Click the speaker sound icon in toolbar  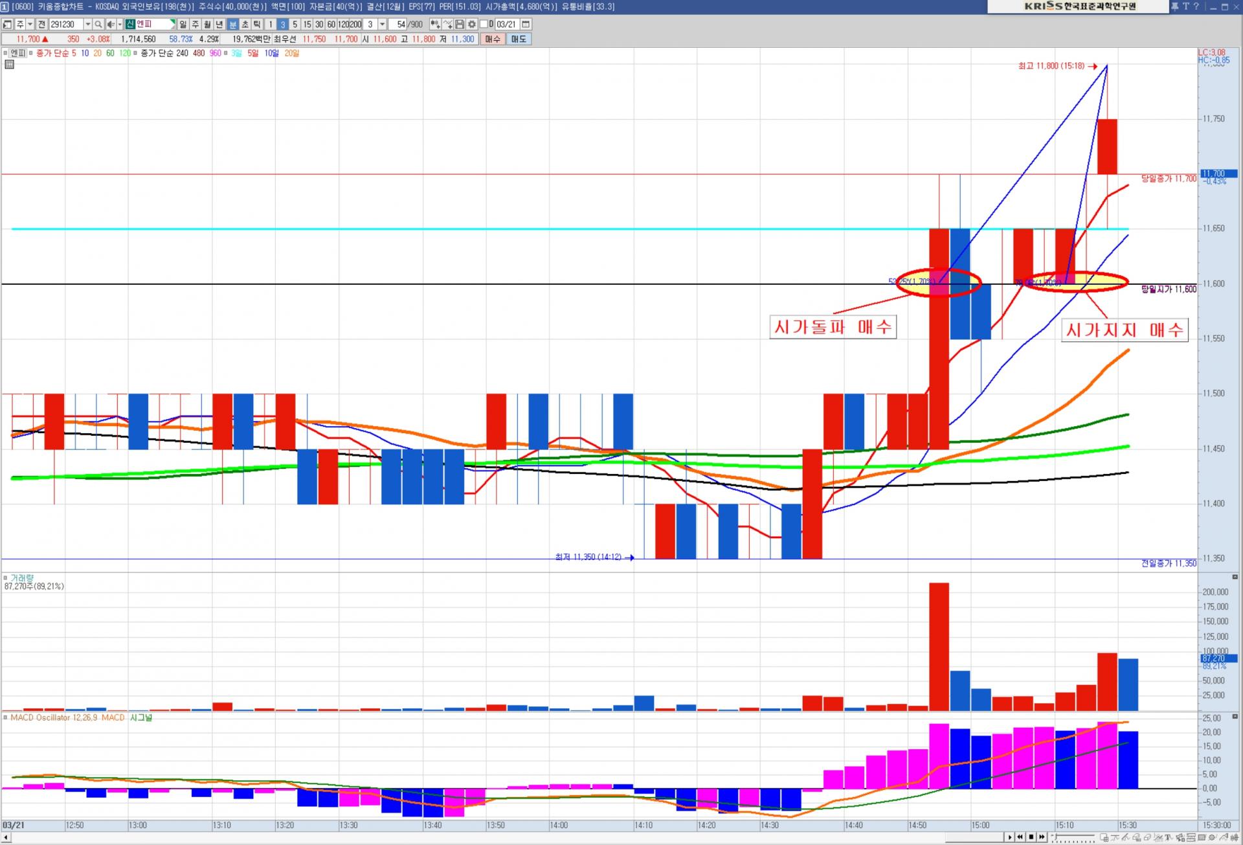(x=111, y=25)
